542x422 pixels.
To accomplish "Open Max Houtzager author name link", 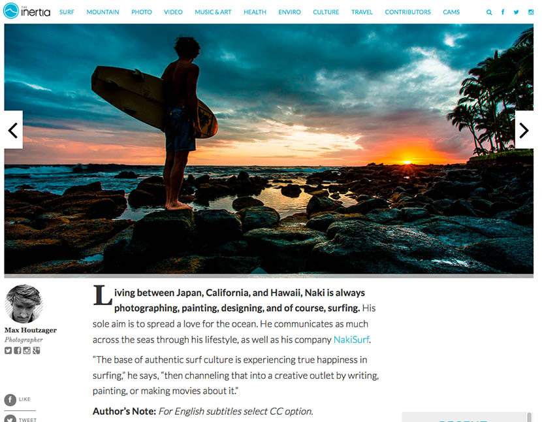I will (31, 330).
